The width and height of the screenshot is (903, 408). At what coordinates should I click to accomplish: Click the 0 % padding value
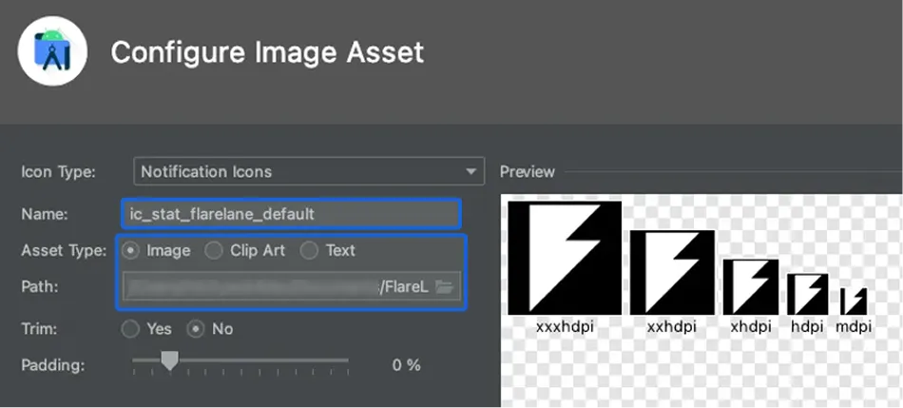pyautogui.click(x=407, y=365)
